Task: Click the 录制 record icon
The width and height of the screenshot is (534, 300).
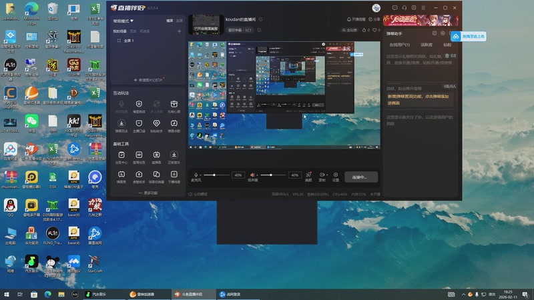Action: 322,175
